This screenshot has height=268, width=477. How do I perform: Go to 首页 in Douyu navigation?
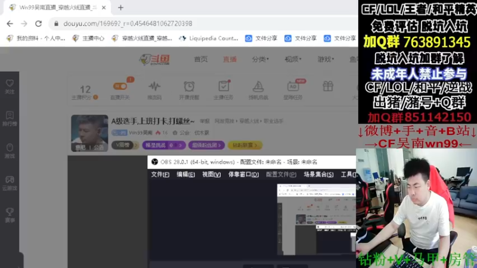201,59
